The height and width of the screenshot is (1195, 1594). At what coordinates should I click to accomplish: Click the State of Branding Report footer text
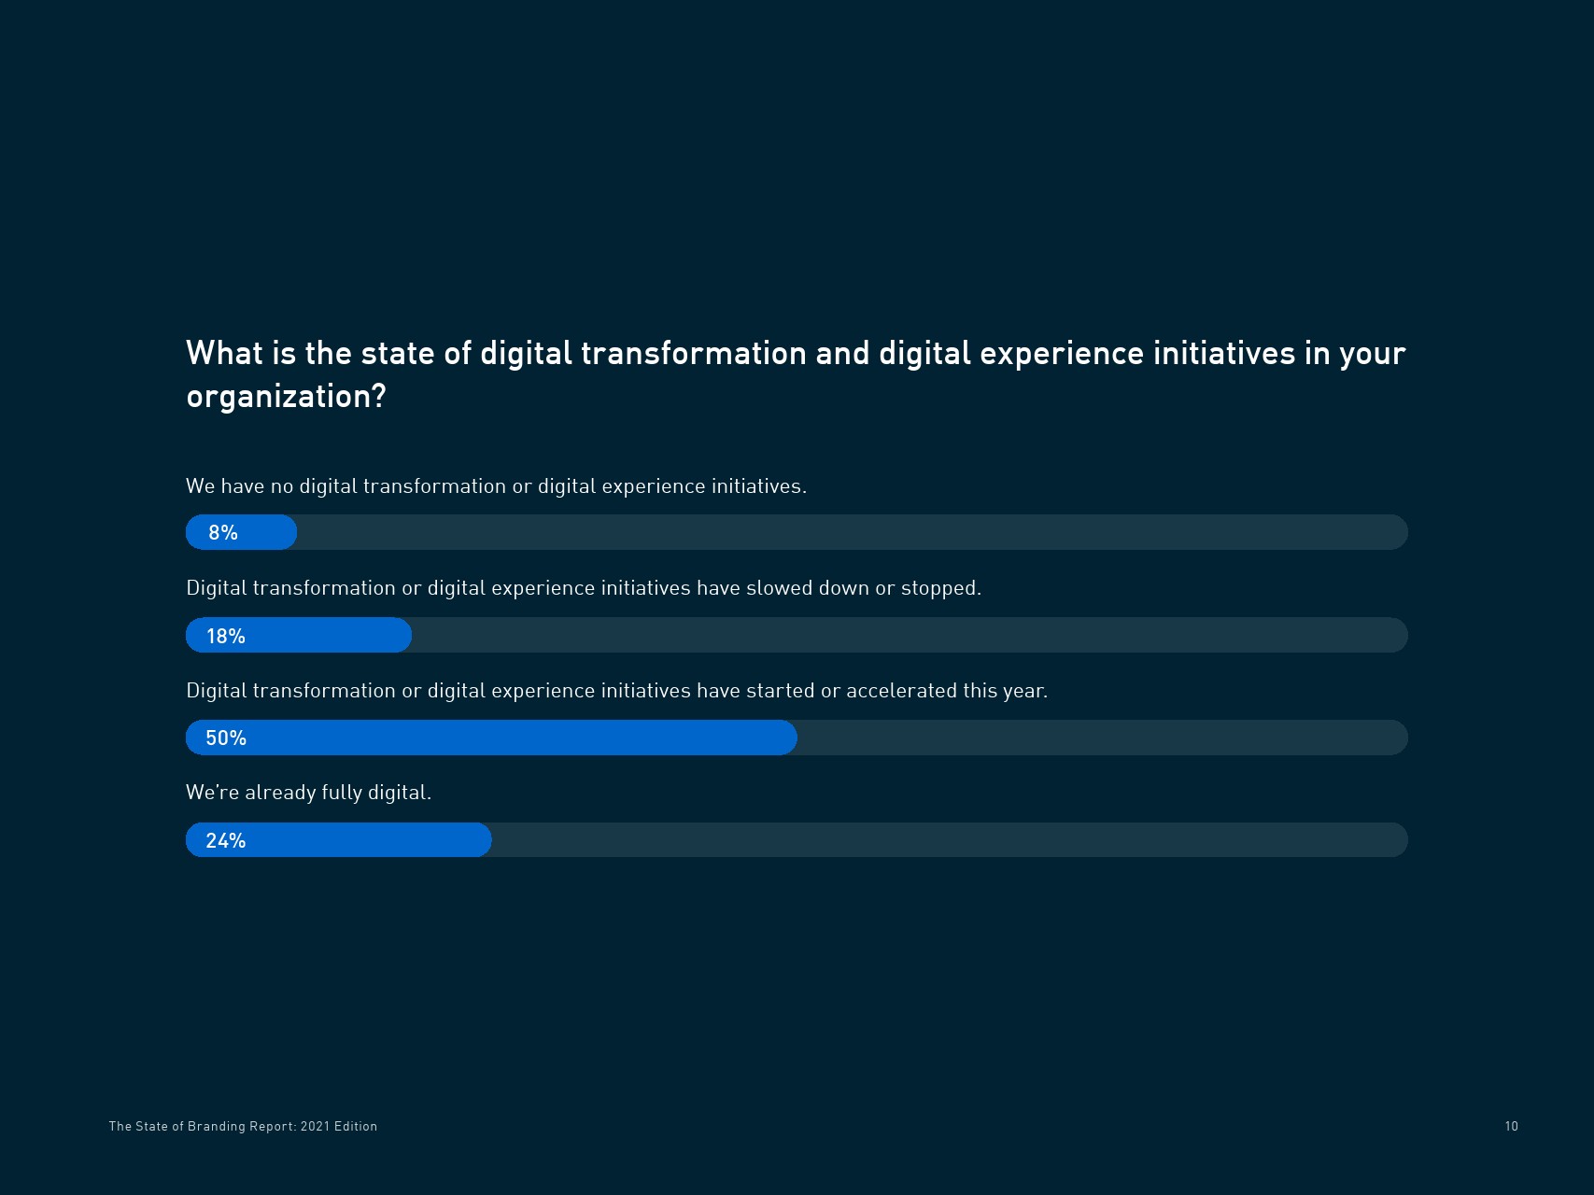(x=243, y=1126)
